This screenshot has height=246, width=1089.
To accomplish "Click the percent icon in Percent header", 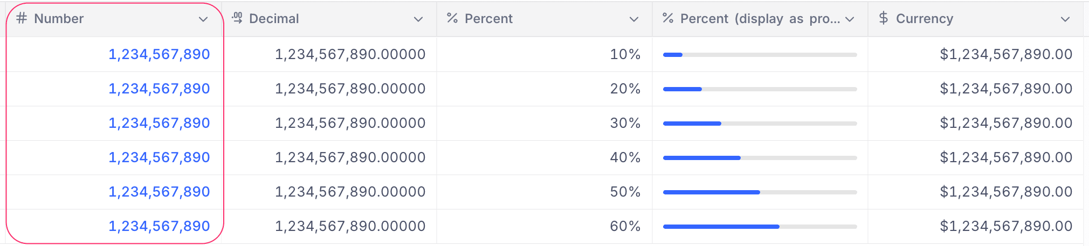I will (x=452, y=19).
